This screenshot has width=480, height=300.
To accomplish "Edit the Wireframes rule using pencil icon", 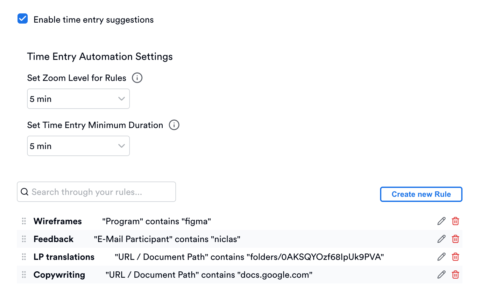I will pyautogui.click(x=441, y=221).
